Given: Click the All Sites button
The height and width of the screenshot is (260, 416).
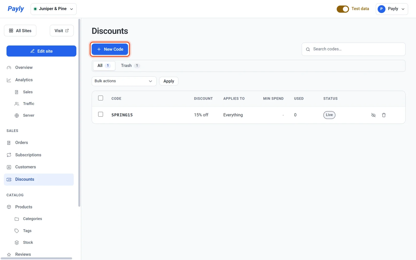Looking at the screenshot, I should [20, 31].
